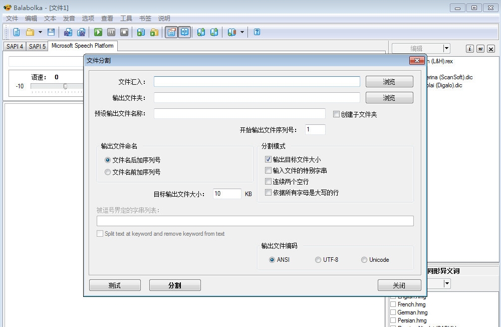Start reading aloud with the green play button

click(98, 32)
